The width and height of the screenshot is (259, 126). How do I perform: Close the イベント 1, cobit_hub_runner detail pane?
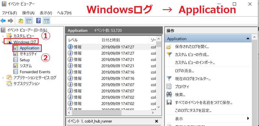(156, 121)
